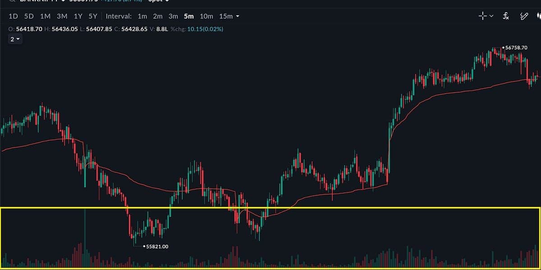The height and width of the screenshot is (270, 541).
Task: Open the fx indicators menu
Action: 506,16
